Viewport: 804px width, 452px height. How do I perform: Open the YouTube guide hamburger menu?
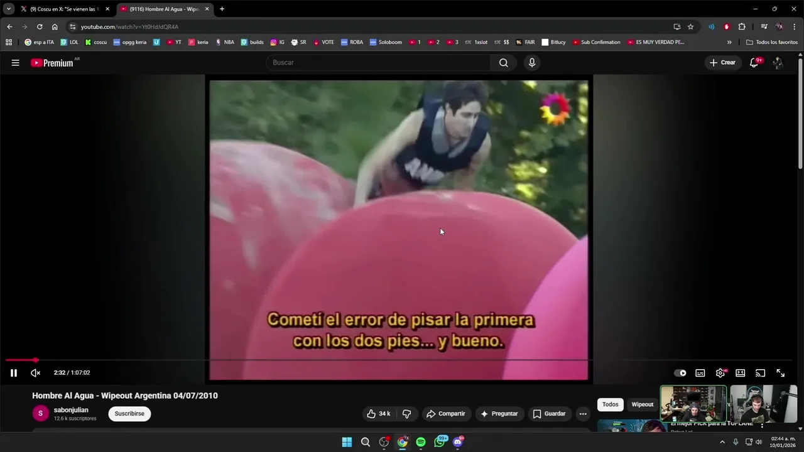coord(15,63)
